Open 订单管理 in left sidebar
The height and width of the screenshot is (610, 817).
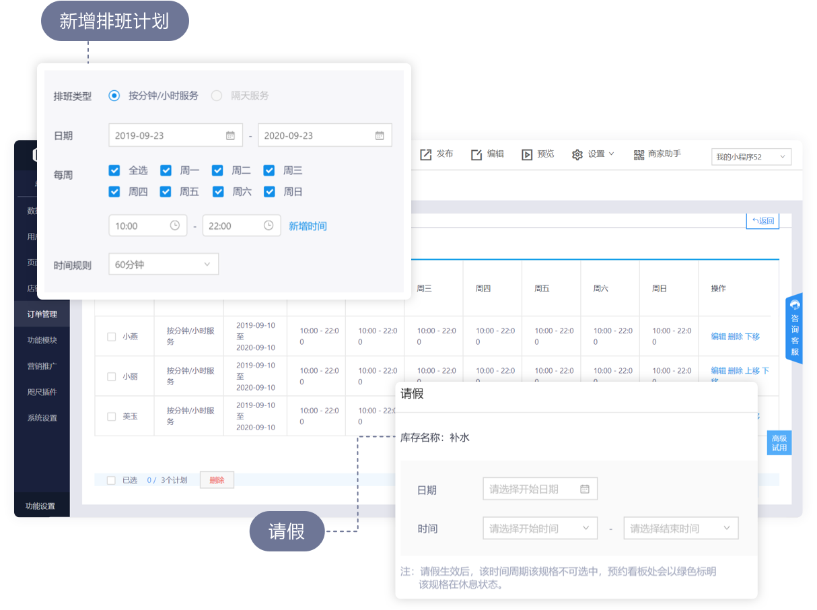[42, 314]
